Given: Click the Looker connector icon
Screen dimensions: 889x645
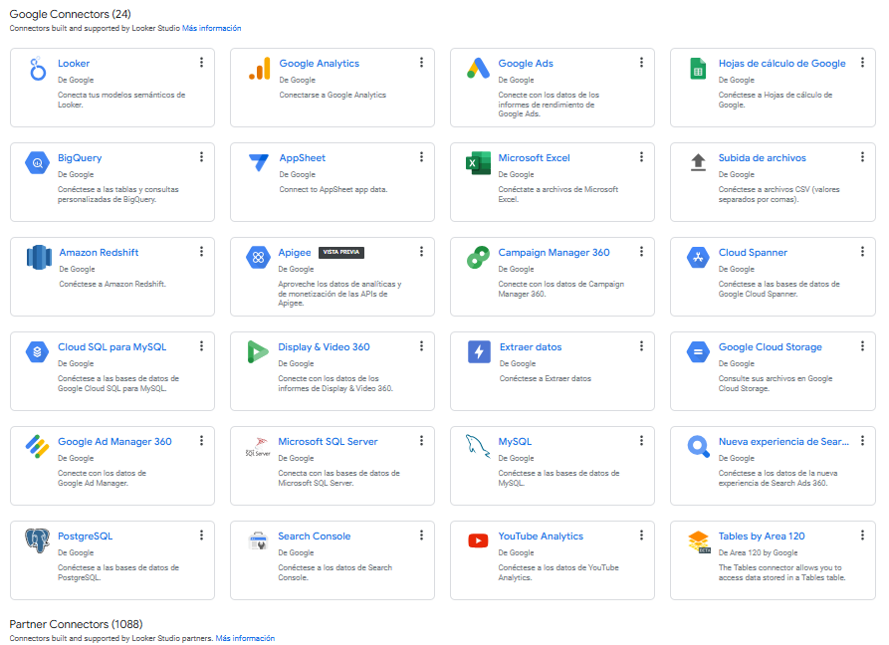Looking at the screenshot, I should click(38, 69).
